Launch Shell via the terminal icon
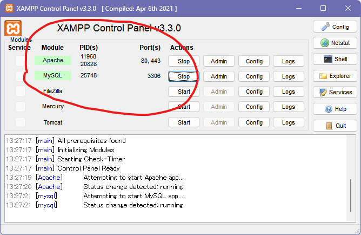 pos(335,59)
